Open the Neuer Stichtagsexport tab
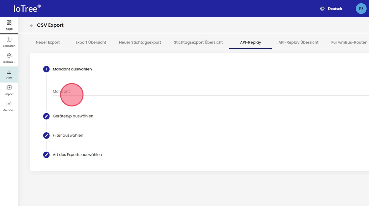Screen dimensions: 369x206 tap(140, 42)
